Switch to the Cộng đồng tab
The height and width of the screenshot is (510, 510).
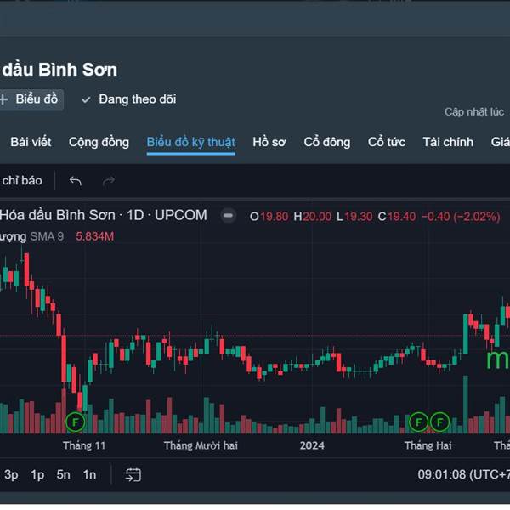point(99,143)
